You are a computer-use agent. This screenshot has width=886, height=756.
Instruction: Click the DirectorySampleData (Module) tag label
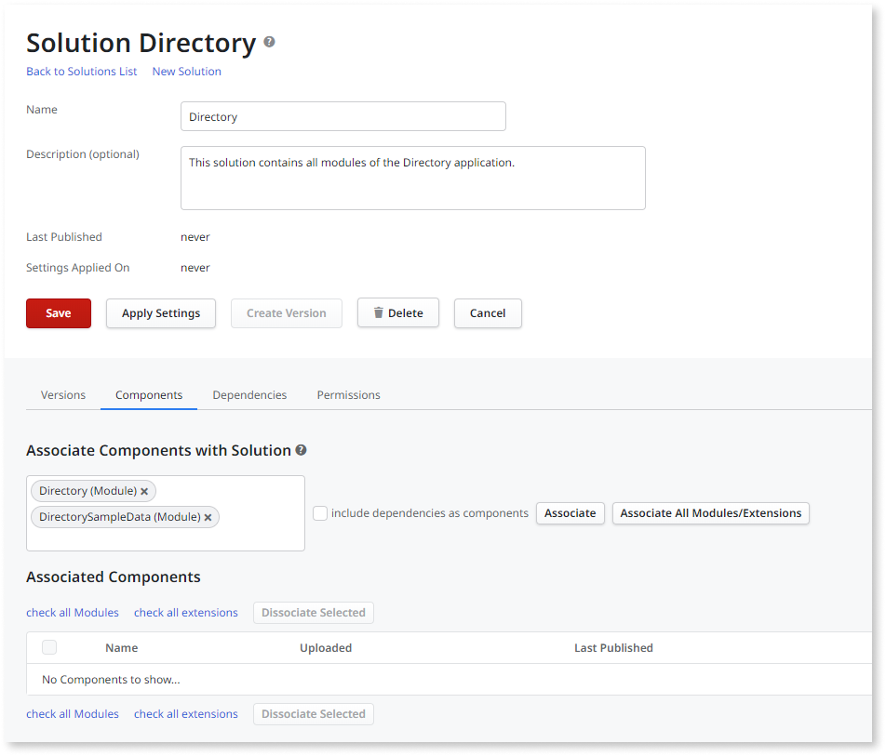click(120, 517)
